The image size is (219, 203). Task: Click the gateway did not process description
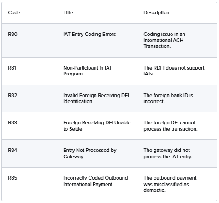[168, 153]
